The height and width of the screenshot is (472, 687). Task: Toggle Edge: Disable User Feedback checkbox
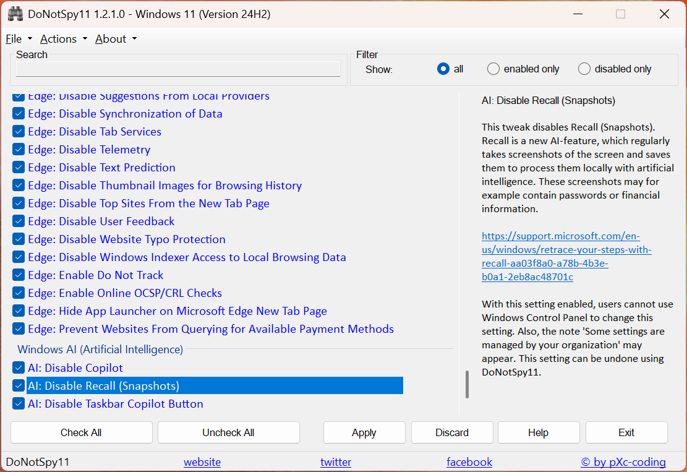click(x=19, y=221)
